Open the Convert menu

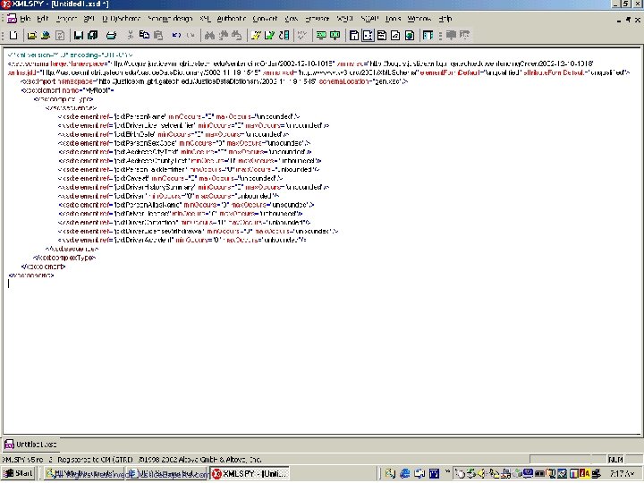click(x=265, y=19)
